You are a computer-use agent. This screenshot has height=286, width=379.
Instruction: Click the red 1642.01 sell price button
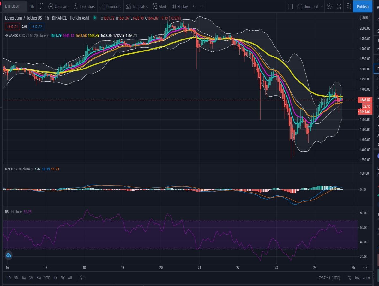point(12,27)
